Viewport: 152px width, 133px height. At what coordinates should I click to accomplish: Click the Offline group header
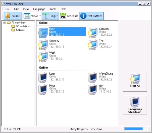click(43, 68)
